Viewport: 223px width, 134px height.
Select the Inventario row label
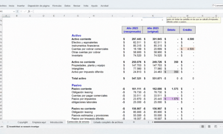[x=77, y=55]
